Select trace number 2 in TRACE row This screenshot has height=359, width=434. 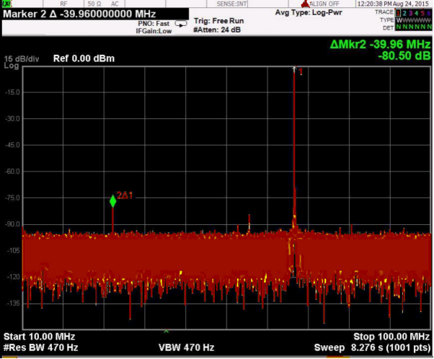pyautogui.click(x=405, y=13)
